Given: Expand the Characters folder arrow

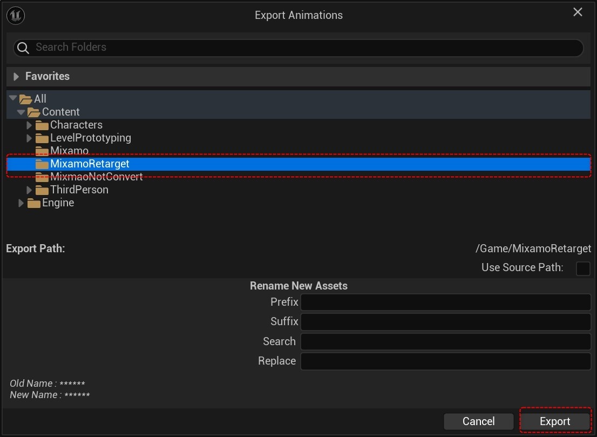Looking at the screenshot, I should tap(29, 125).
